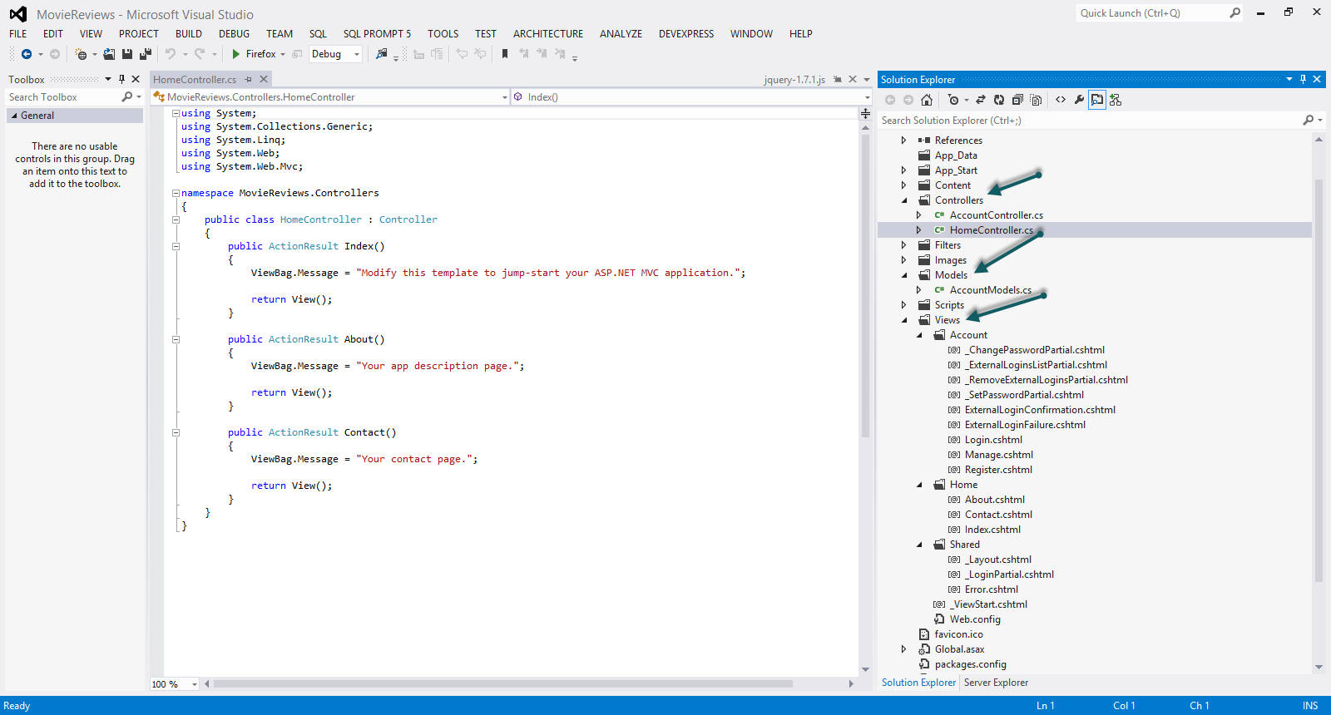Select the HomeController.cs editor tab
1331x715 pixels.
click(x=195, y=80)
